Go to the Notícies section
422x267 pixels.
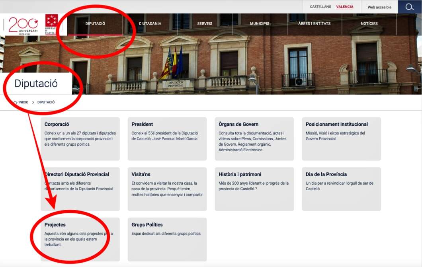tap(369, 24)
